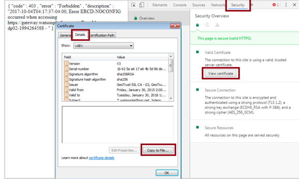The width and height of the screenshot is (299, 179).
Task: Click the field list scroll up arrow
Action: [x=171, y=57]
